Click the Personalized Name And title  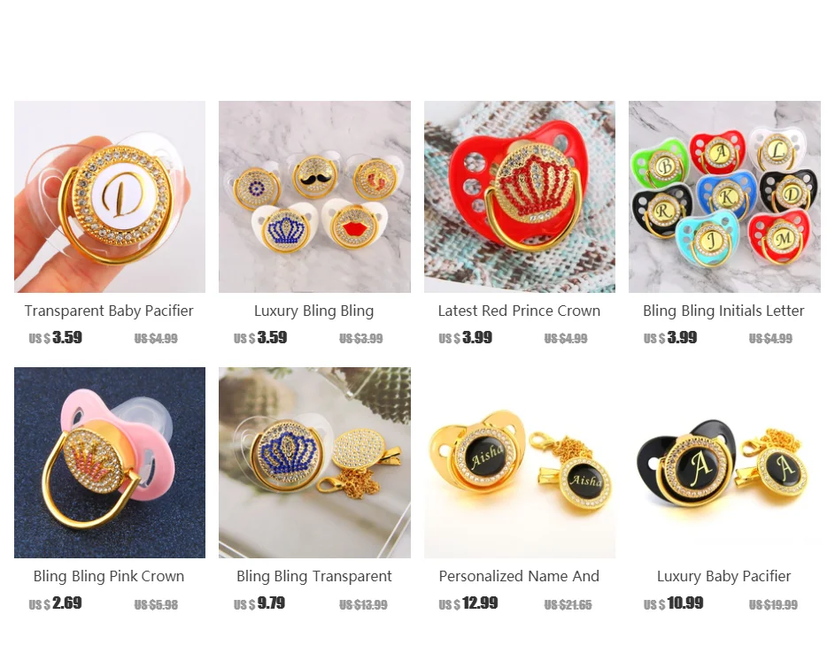click(519, 576)
